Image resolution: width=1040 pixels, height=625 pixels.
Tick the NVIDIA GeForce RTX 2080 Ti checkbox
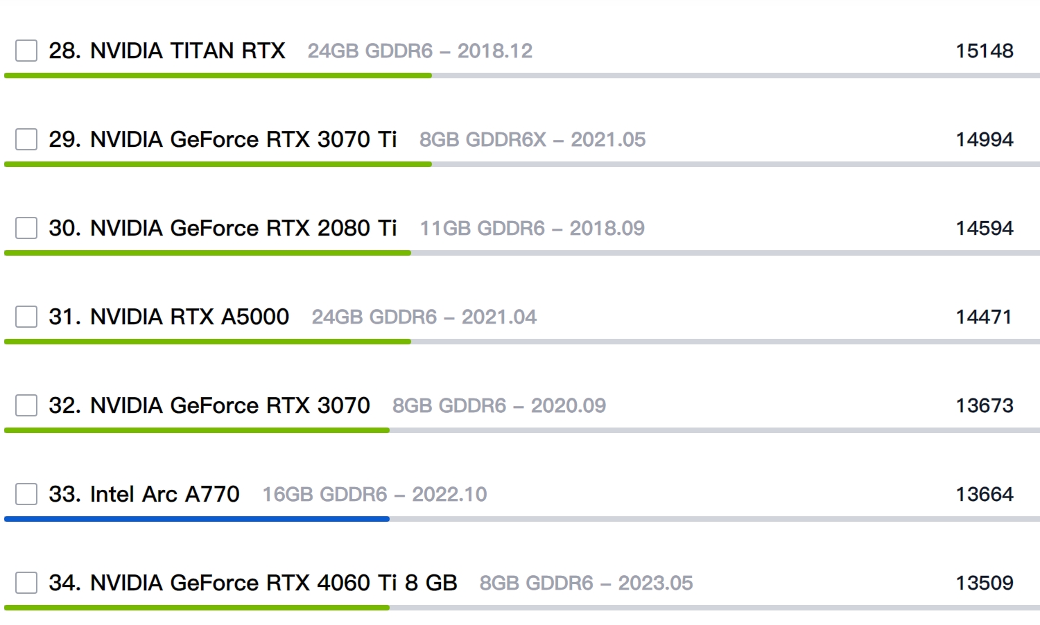(x=26, y=228)
